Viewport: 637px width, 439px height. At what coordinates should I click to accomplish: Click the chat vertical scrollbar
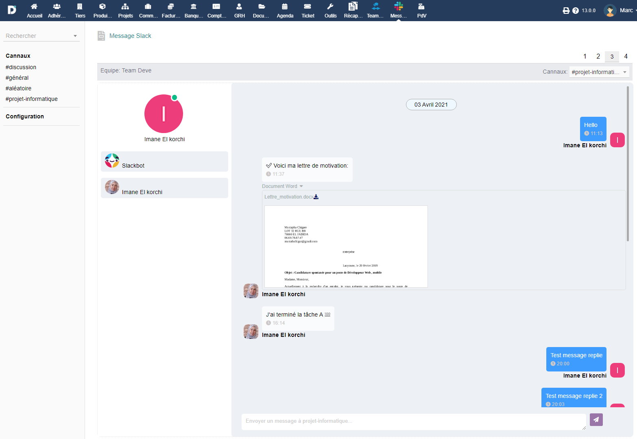click(628, 163)
